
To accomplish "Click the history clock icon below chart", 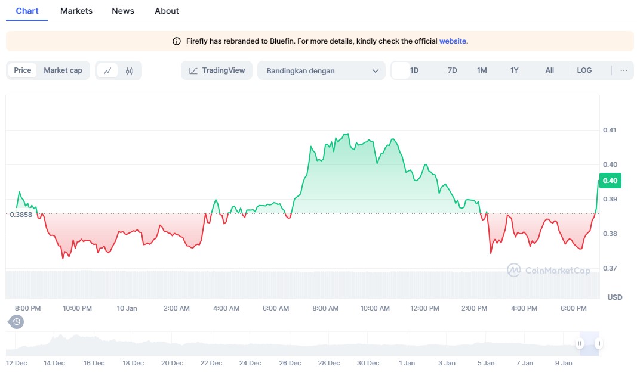I will tap(17, 322).
